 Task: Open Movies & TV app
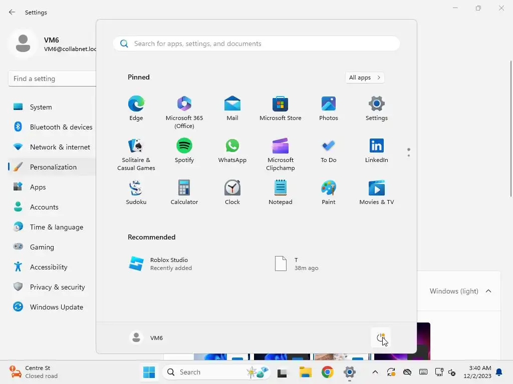[377, 192]
